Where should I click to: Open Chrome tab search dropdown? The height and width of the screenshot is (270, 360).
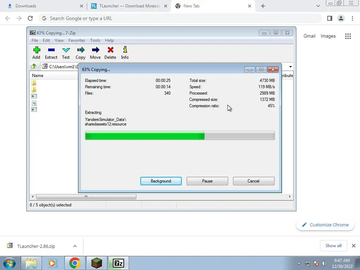[x=318, y=6]
